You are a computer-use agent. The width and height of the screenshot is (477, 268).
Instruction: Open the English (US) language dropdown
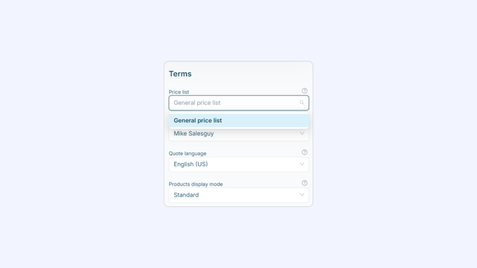[x=239, y=164]
